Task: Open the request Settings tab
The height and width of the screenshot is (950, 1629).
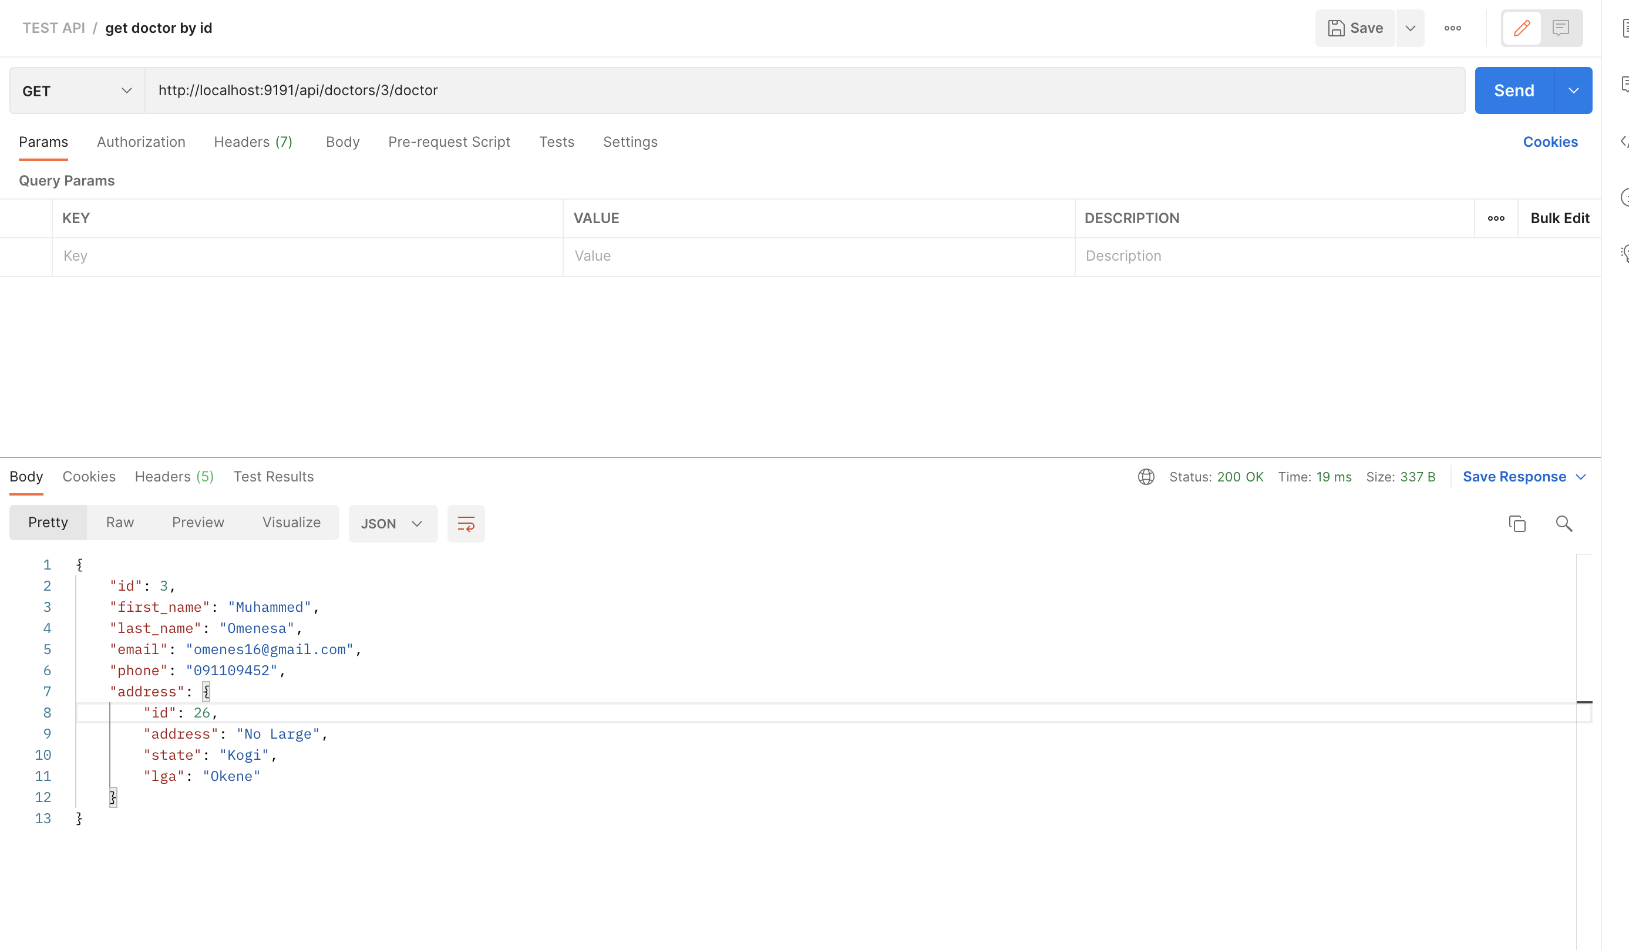Action: pyautogui.click(x=630, y=142)
